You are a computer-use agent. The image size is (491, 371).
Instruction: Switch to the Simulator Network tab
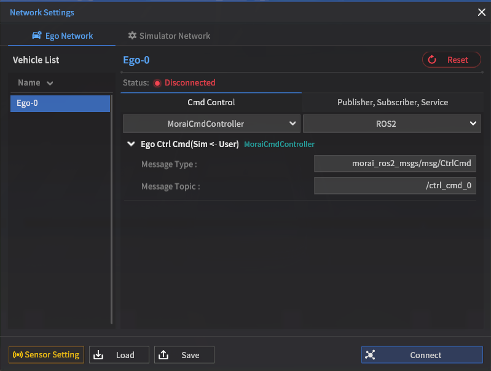pos(169,36)
